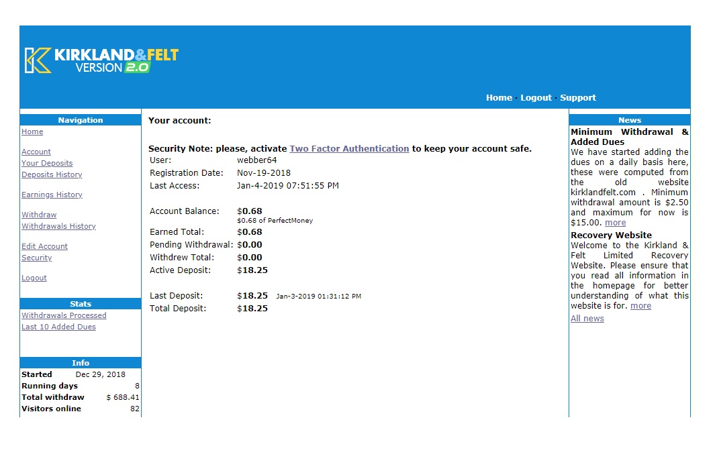The image size is (717, 475).
Task: Activate Two Factor Authentication link
Action: pos(349,149)
